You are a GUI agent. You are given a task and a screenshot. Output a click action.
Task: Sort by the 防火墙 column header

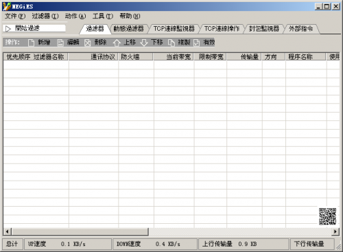[136, 57]
